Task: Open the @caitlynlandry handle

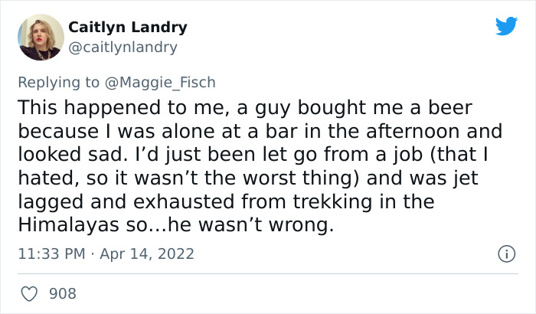Action: pos(123,47)
